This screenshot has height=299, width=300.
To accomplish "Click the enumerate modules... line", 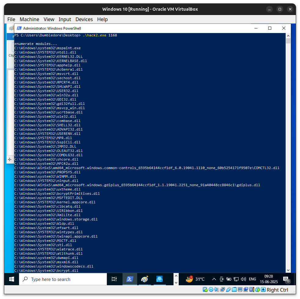I will (35, 44).
